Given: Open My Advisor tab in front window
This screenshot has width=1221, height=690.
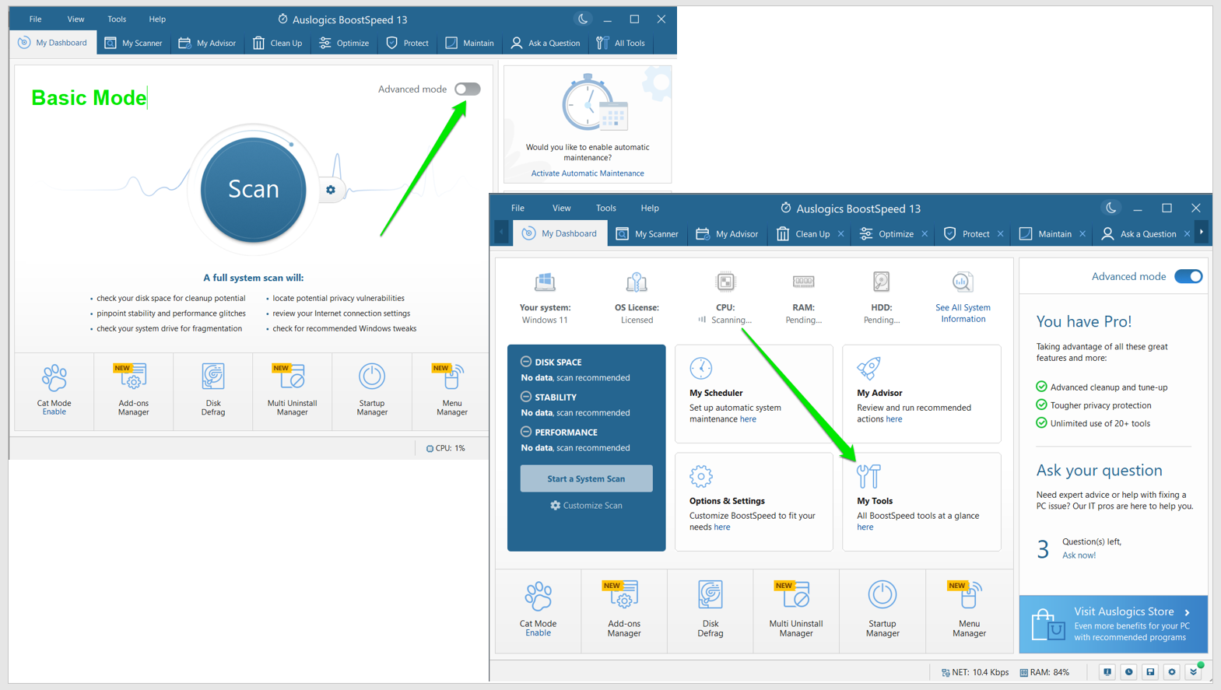Looking at the screenshot, I should 727,233.
